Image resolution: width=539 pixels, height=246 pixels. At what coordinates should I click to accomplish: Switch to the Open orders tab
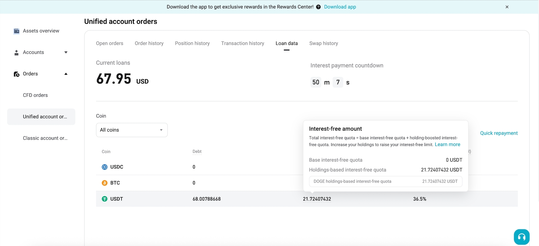pos(110,44)
